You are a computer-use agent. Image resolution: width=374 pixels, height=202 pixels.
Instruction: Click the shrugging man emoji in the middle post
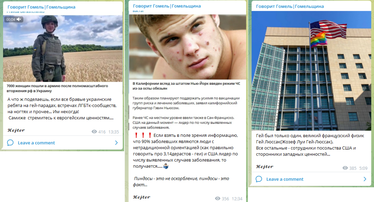[x=165, y=166]
